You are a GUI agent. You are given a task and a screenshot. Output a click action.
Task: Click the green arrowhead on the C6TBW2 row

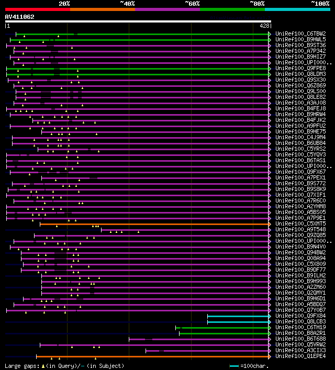click(270, 34)
